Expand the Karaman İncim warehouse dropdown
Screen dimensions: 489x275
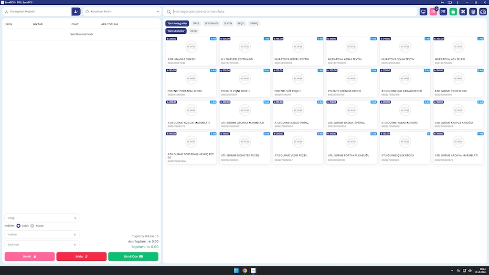coord(122,11)
